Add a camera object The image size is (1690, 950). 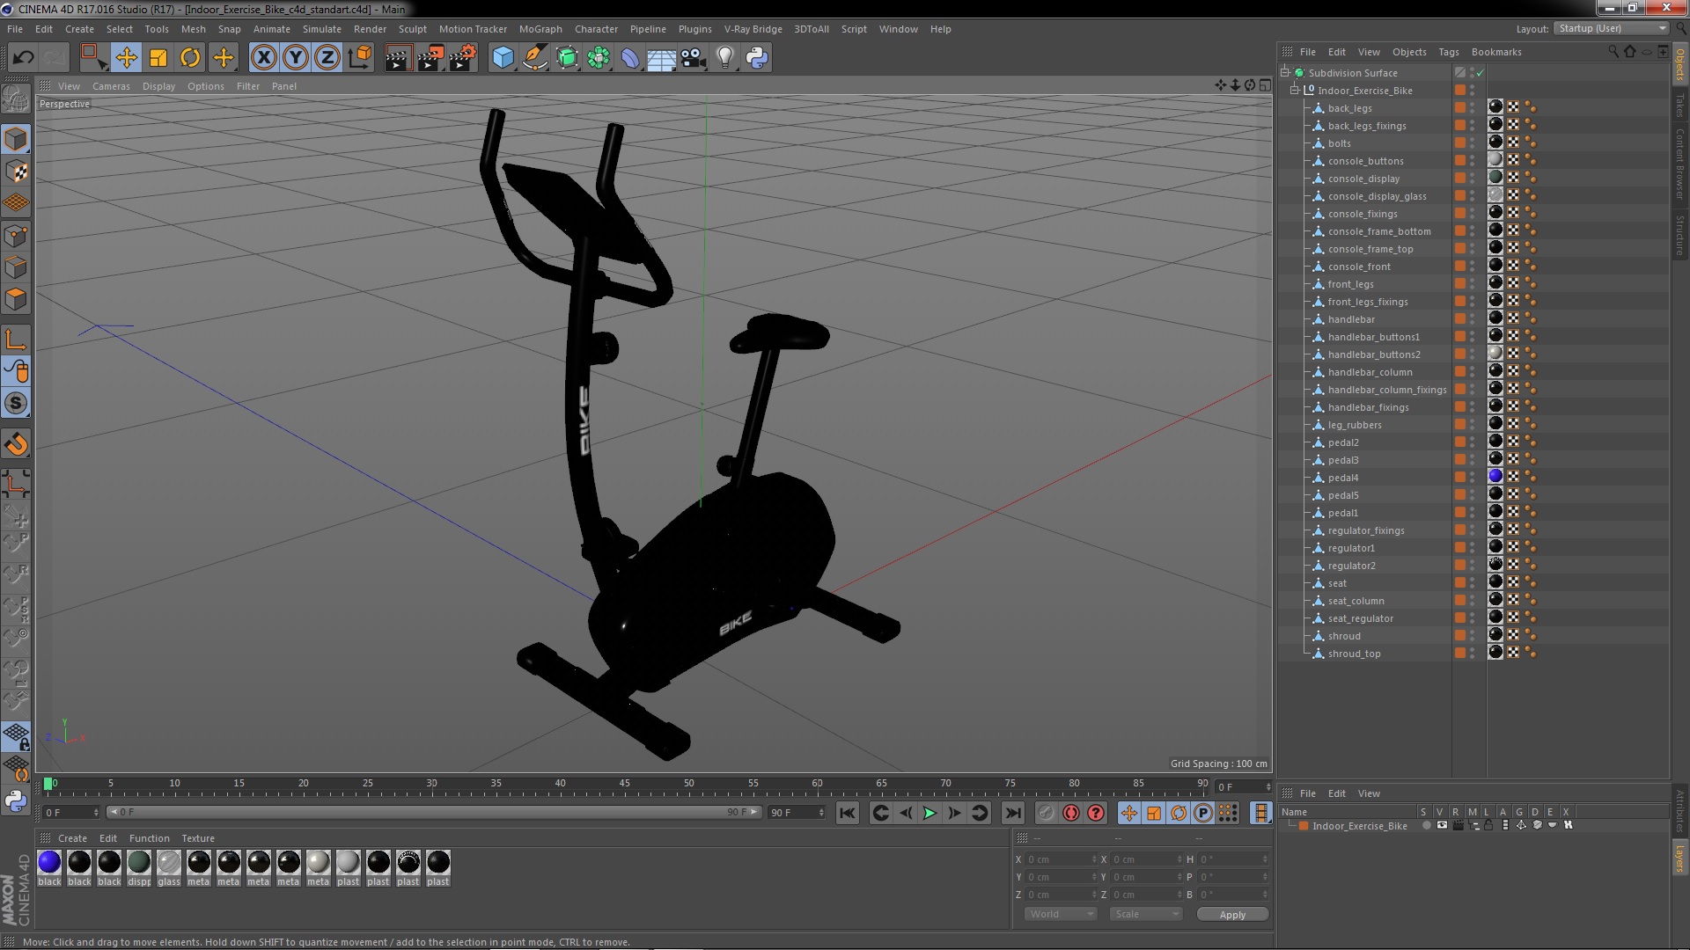[694, 58]
